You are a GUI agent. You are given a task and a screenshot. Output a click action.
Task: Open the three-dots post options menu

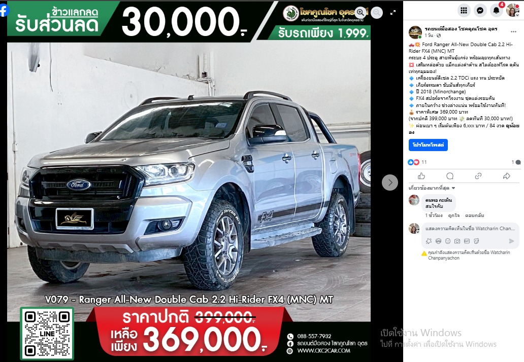(x=513, y=32)
